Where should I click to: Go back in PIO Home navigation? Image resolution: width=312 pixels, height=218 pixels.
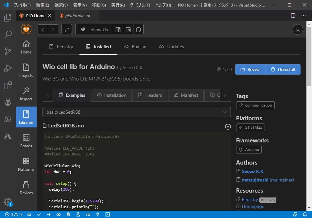43,30
